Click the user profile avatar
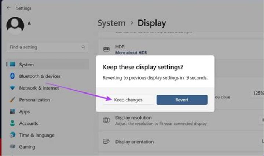The height and width of the screenshot is (156, 264). 15,25
